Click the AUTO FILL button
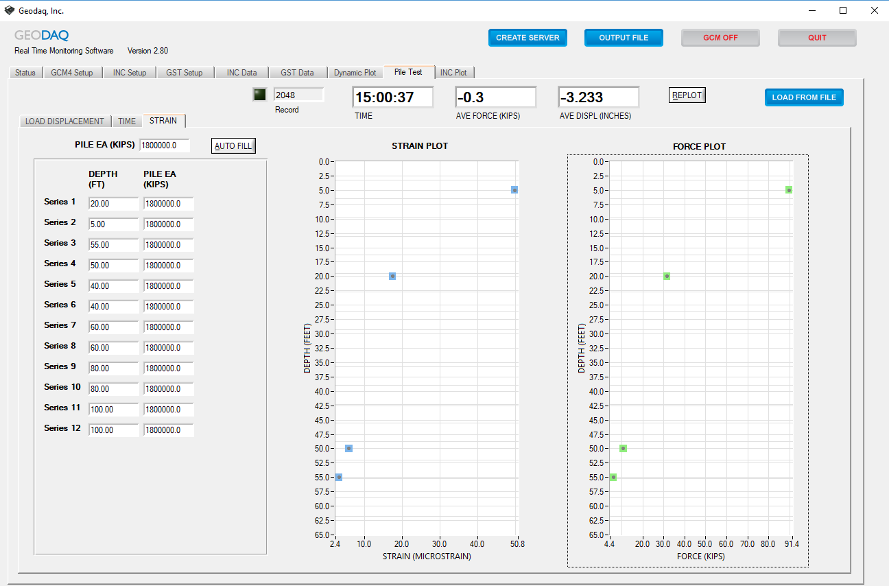The image size is (889, 586). 233,145
